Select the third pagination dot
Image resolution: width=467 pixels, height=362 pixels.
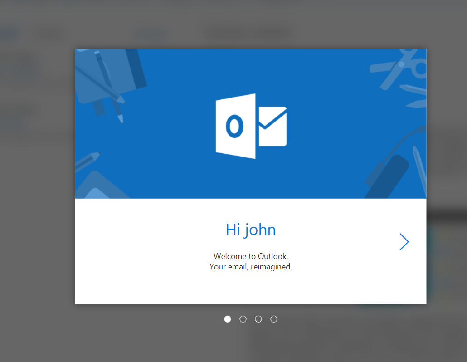(x=258, y=319)
